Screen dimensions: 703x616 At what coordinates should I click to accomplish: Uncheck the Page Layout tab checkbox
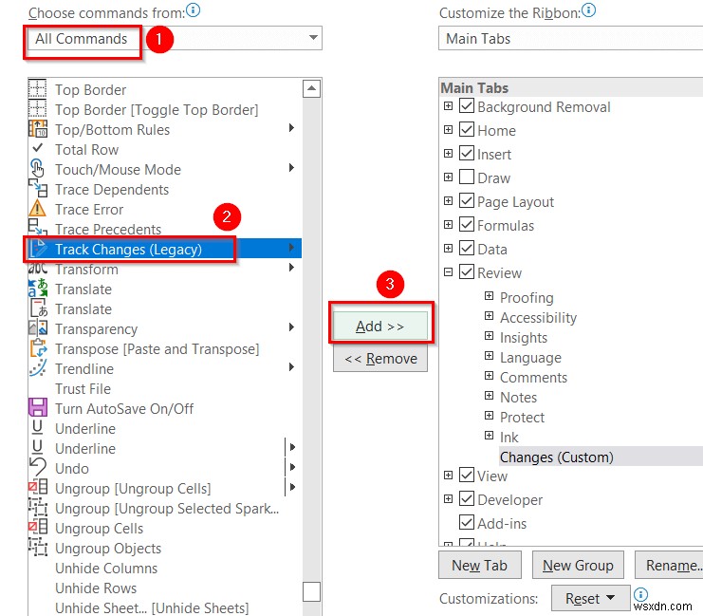(467, 200)
